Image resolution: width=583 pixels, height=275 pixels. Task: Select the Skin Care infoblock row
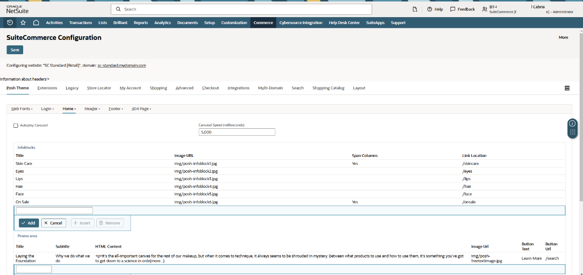290,163
